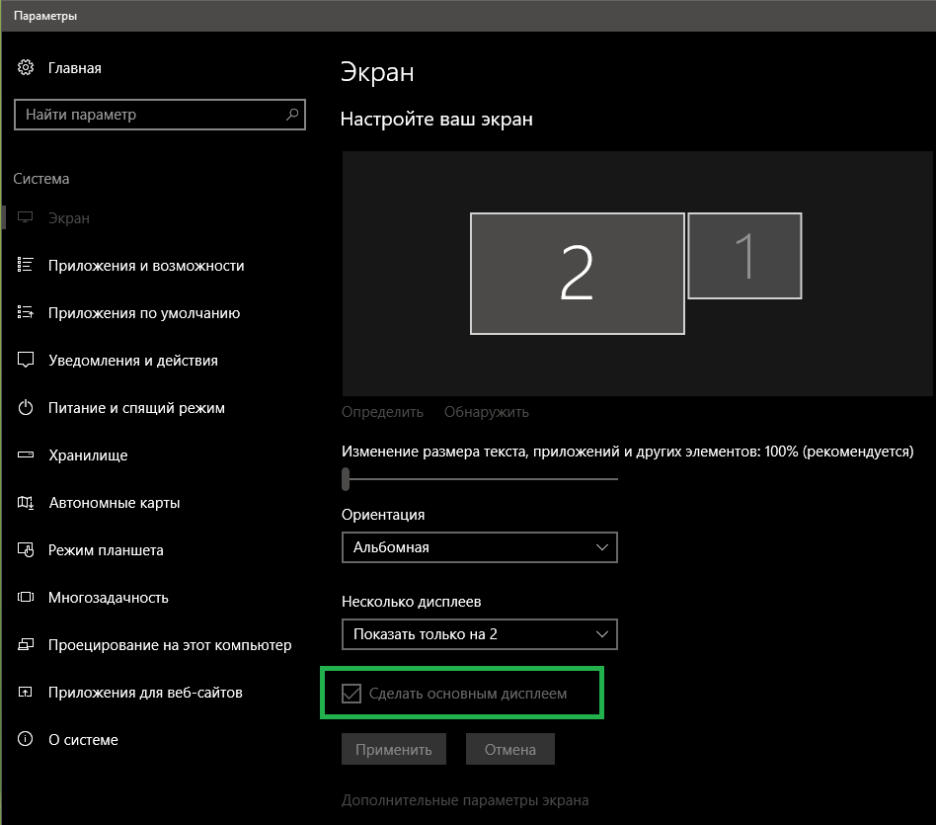Open Главная settings home

75,68
